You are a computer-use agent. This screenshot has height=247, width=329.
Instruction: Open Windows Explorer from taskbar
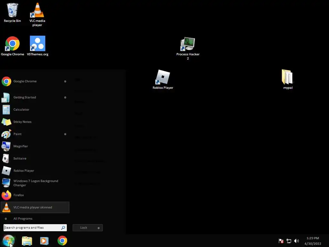coord(27,241)
